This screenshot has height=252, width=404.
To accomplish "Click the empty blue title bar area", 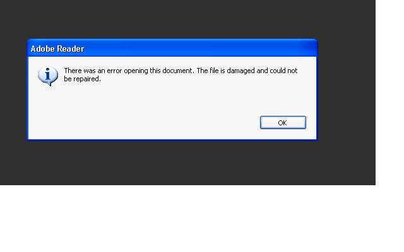I will point(201,49).
